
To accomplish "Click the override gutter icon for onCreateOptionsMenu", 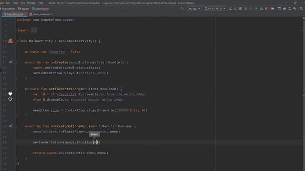I will (x=10, y=126).
